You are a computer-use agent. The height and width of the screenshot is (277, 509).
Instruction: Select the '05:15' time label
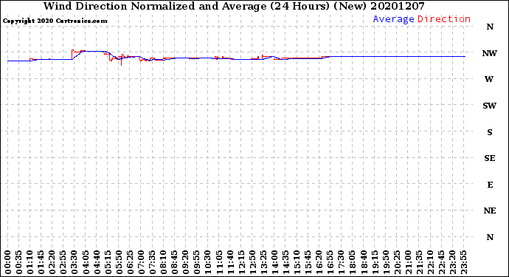[108, 262]
